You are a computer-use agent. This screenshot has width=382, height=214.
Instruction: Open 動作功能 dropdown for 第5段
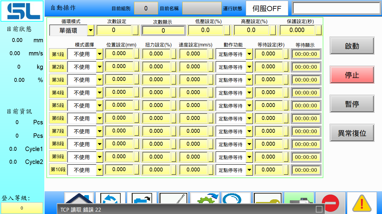[x=249, y=106]
